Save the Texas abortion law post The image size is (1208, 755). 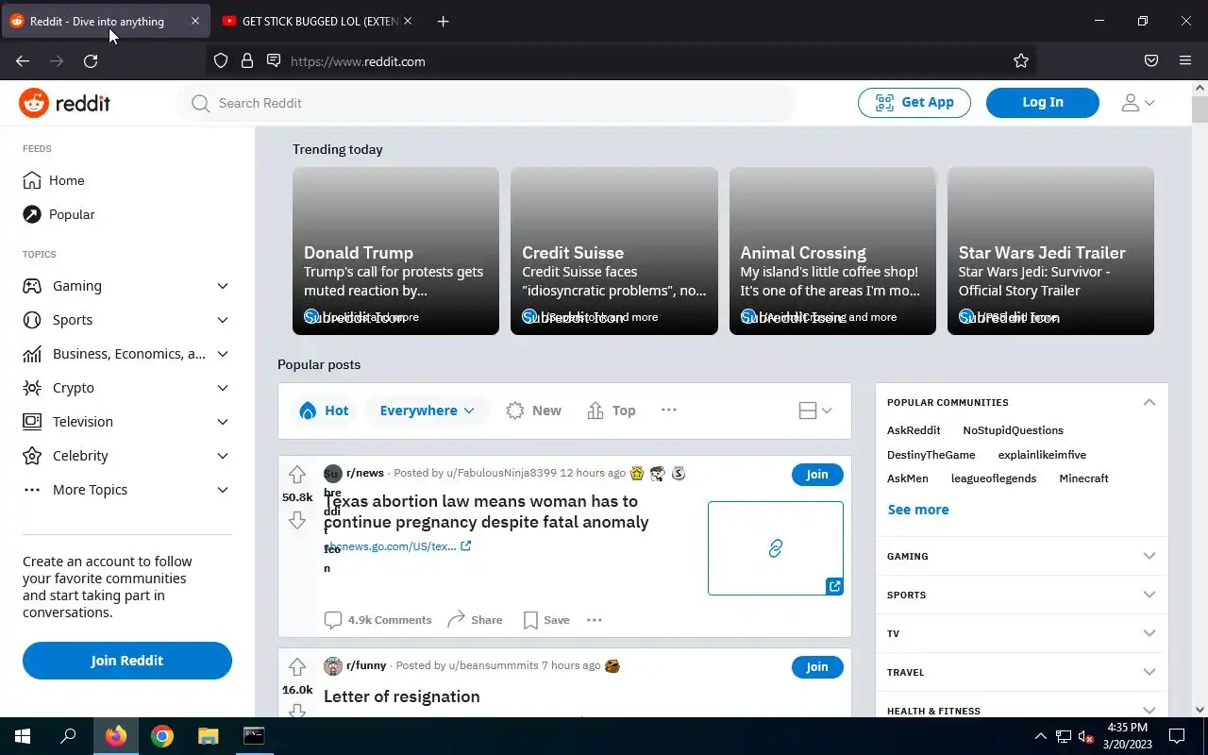[546, 620]
